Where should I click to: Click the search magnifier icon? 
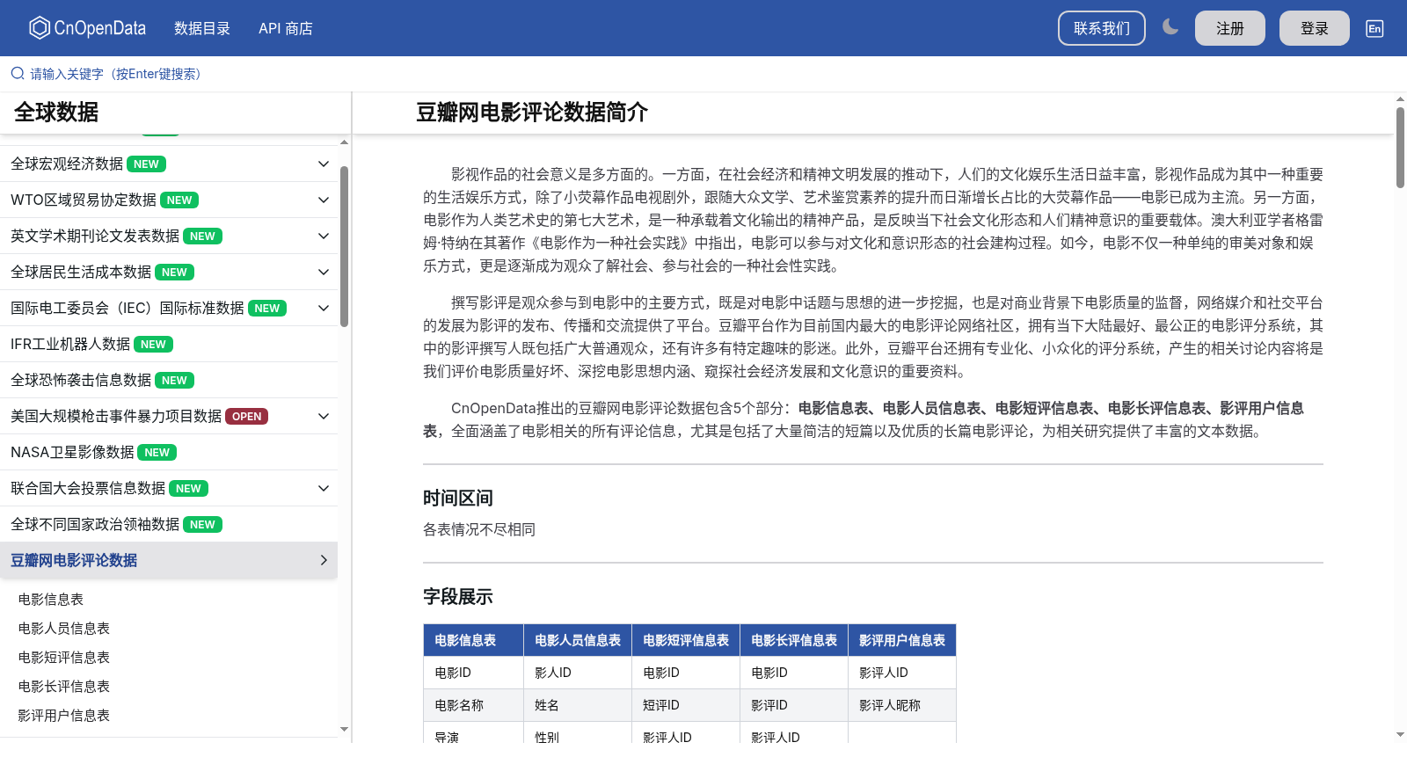(x=18, y=74)
